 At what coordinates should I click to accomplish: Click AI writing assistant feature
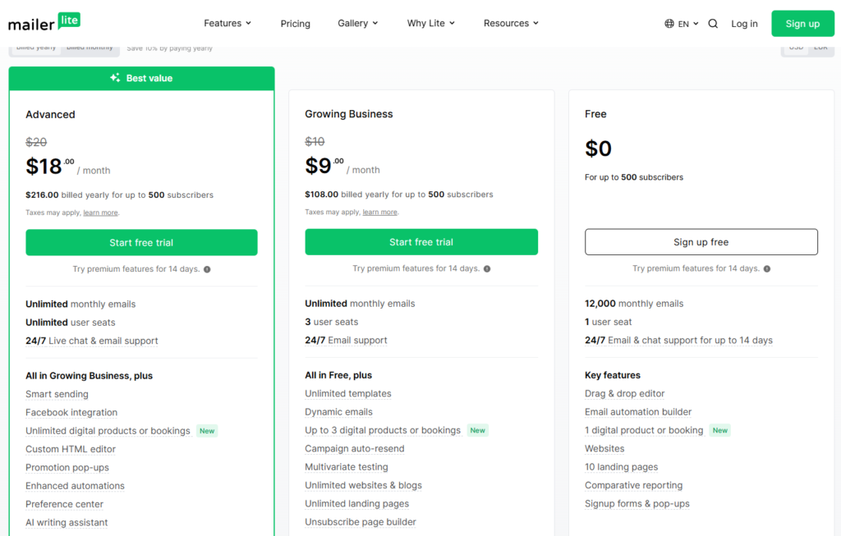67,522
